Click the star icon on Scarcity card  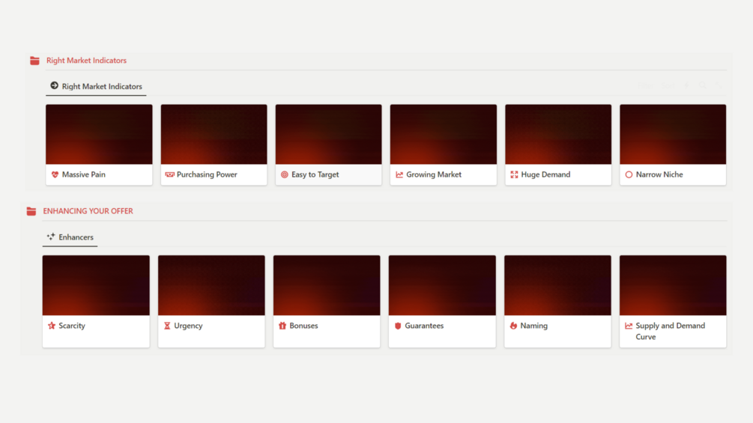tap(52, 326)
